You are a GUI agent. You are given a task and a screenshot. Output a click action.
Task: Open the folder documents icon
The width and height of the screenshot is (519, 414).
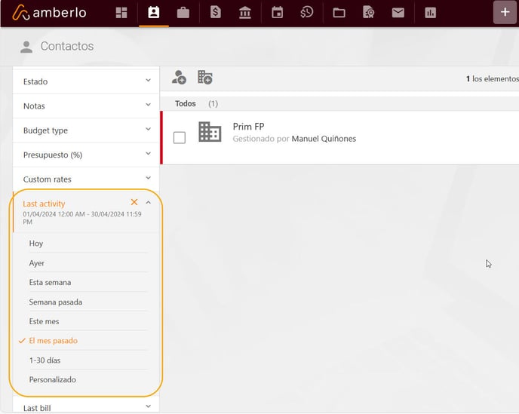point(339,13)
